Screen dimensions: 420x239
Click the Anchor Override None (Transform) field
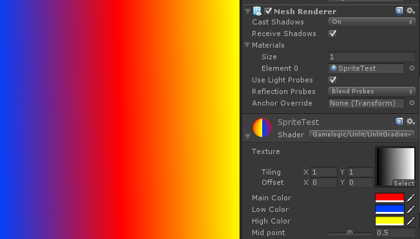(366, 103)
